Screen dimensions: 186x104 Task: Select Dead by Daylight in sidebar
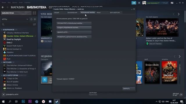(14, 39)
